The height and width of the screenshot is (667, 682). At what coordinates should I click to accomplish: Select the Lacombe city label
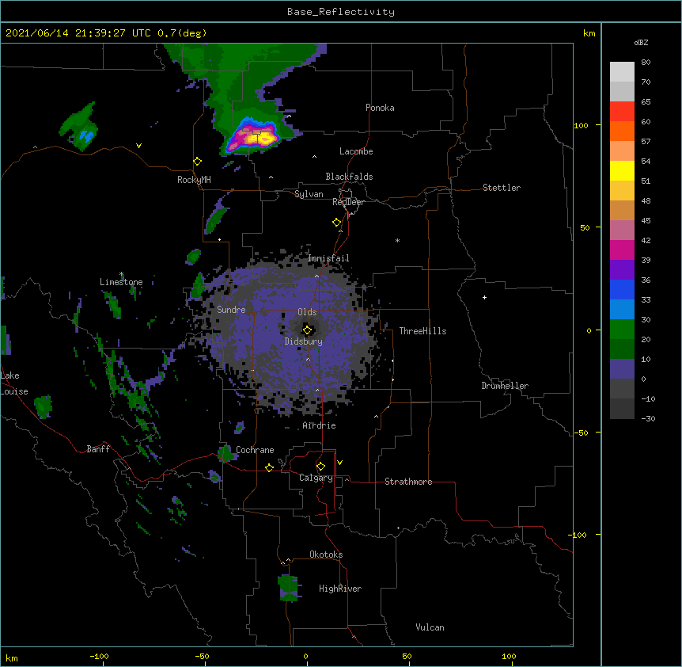(356, 151)
